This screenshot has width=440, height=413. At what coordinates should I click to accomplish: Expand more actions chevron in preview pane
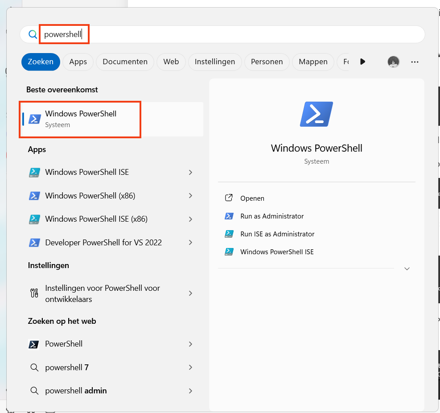pyautogui.click(x=407, y=269)
